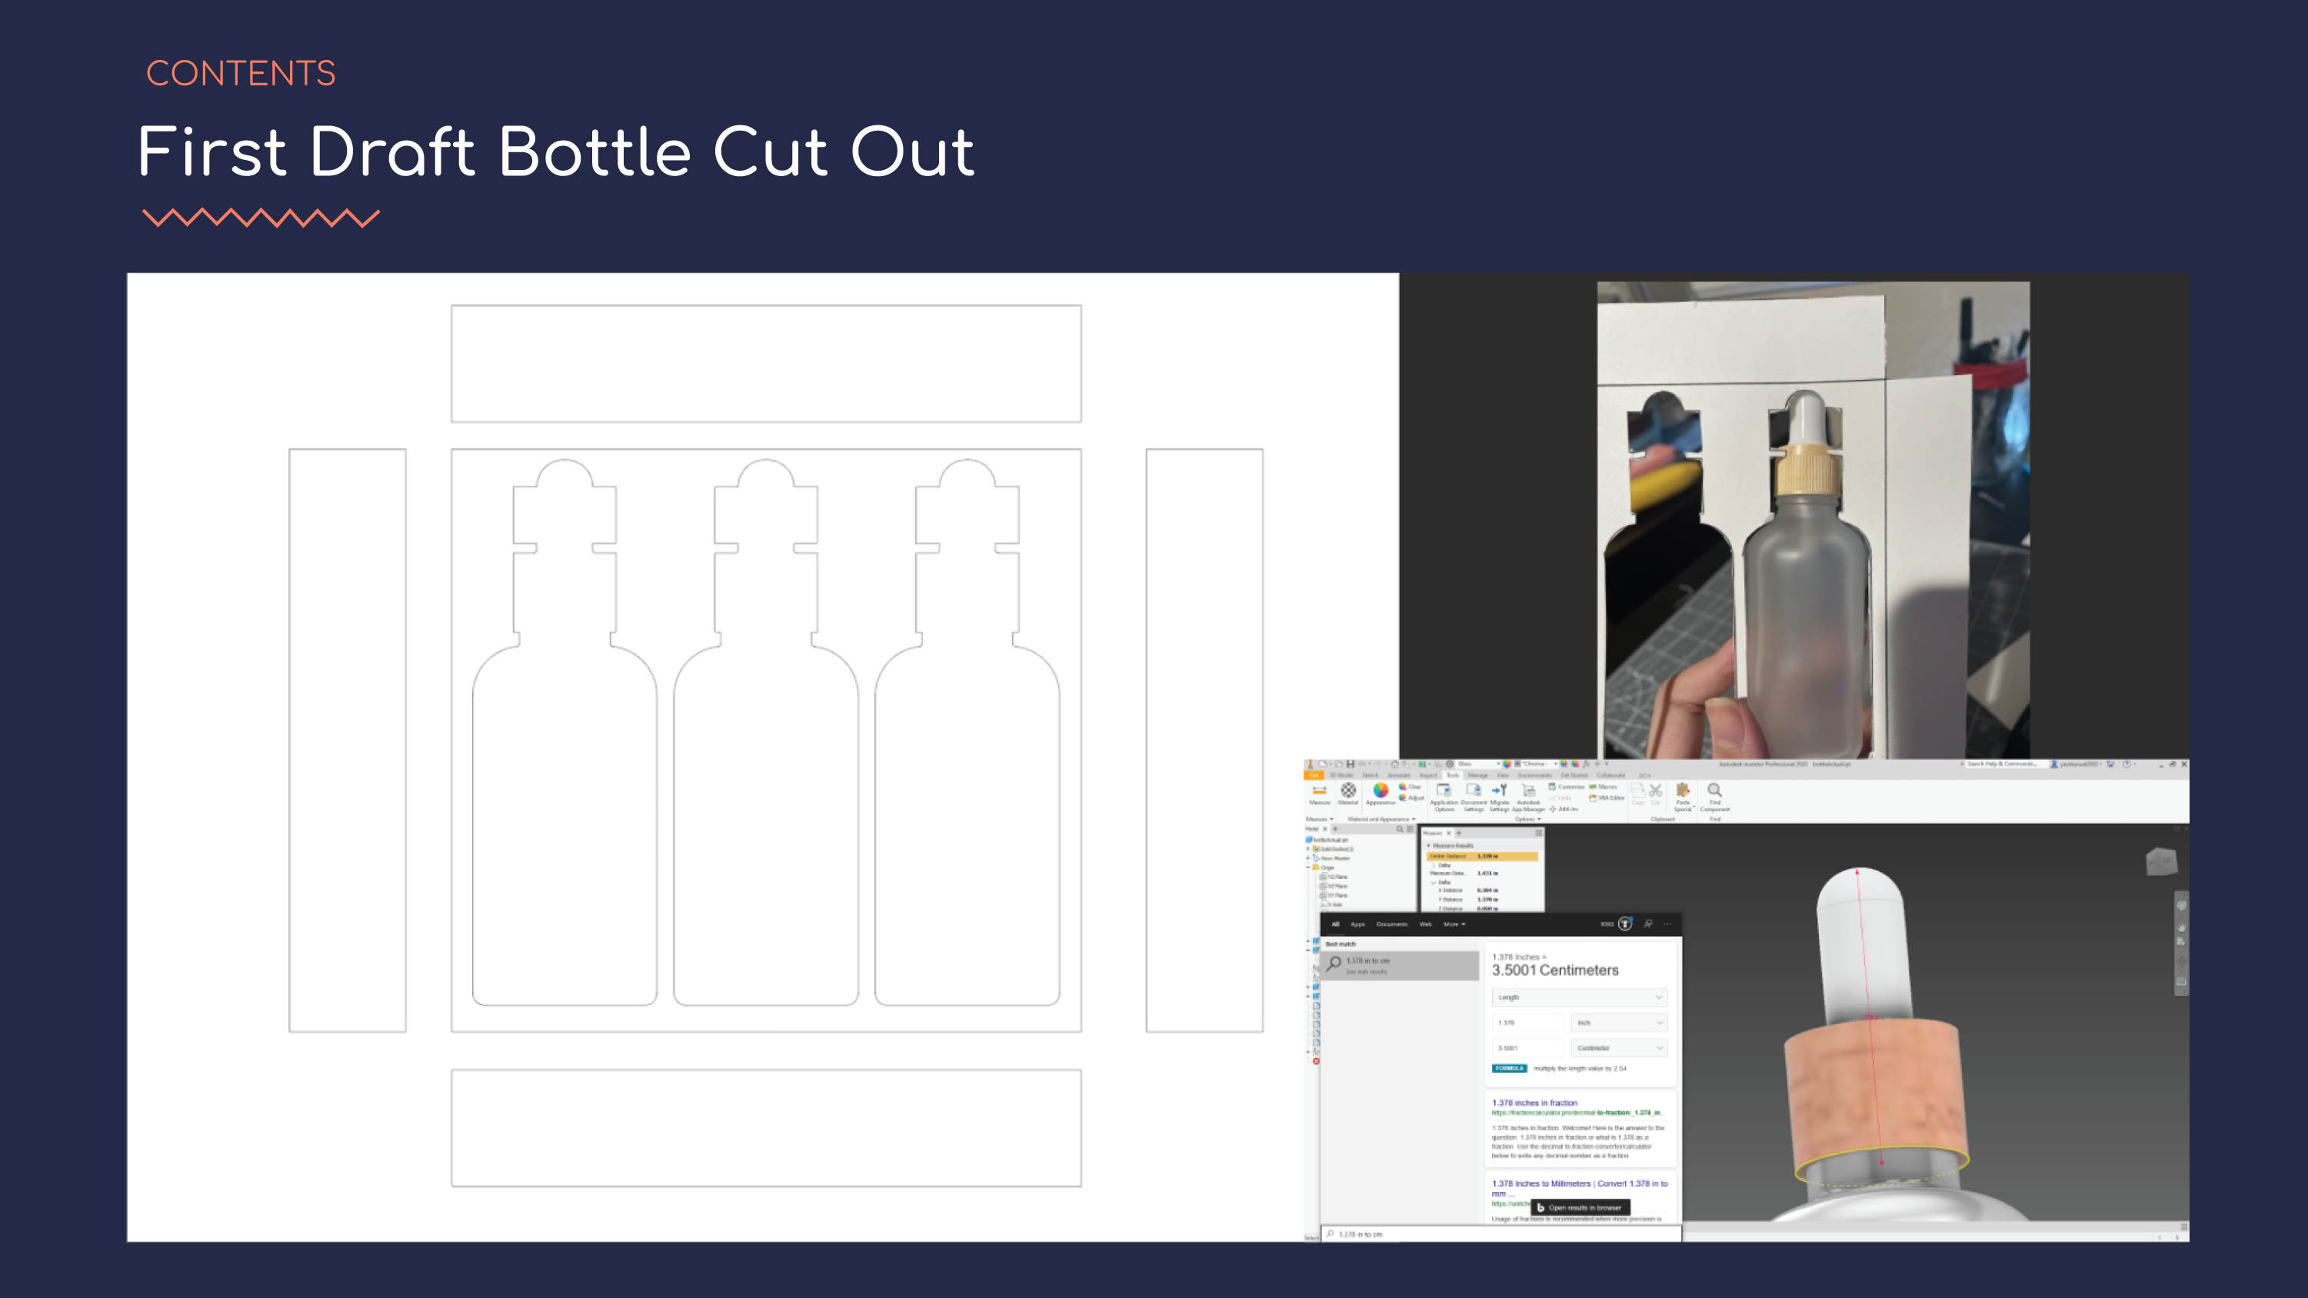Open the Migrate Settings tool

point(1499,793)
